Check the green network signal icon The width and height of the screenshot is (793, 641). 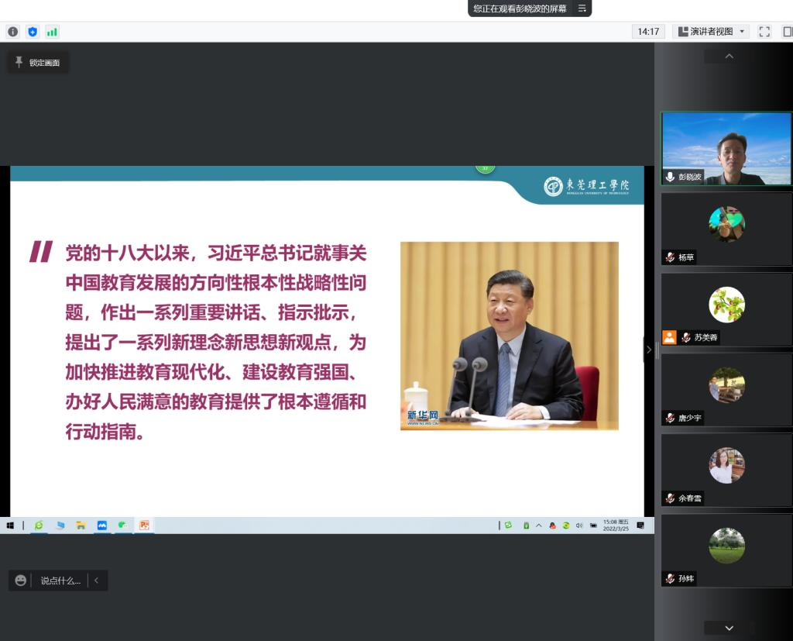[x=52, y=32]
